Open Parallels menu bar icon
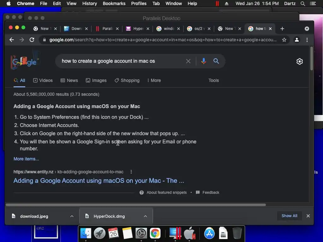This screenshot has width=323, height=242. (x=217, y=3)
